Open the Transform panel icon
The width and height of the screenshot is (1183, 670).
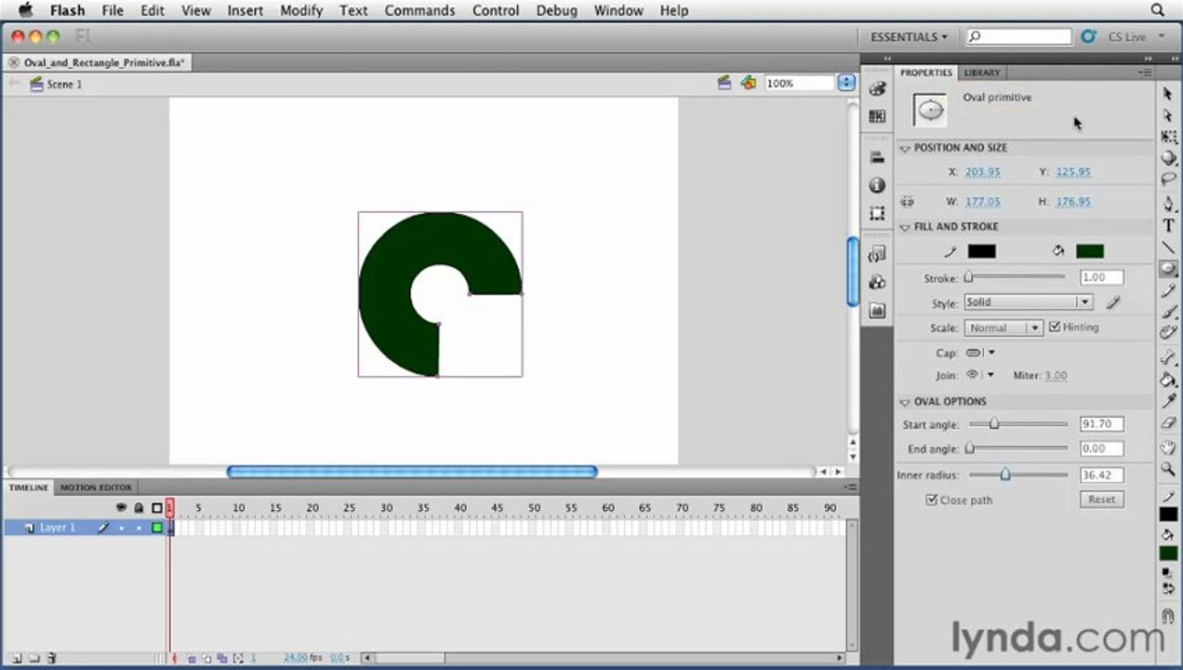click(877, 213)
